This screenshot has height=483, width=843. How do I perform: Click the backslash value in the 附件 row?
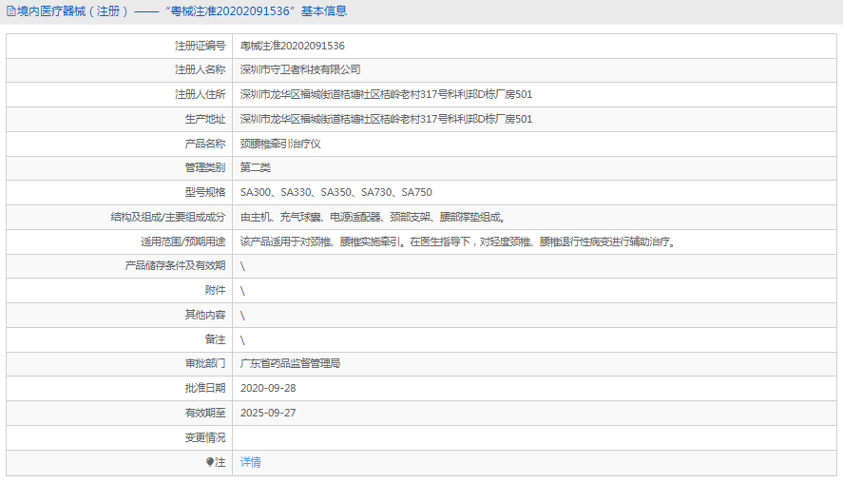242,290
